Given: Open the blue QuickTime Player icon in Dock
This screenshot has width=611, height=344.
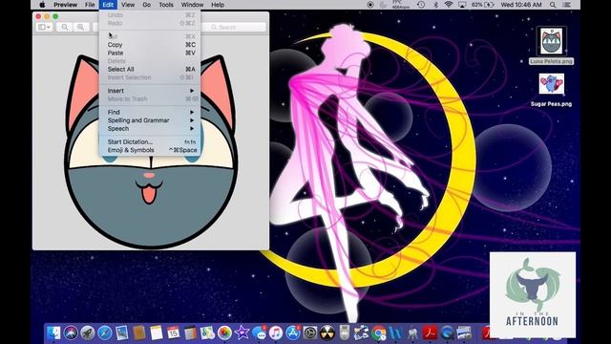Looking at the screenshot, I should click(x=447, y=333).
